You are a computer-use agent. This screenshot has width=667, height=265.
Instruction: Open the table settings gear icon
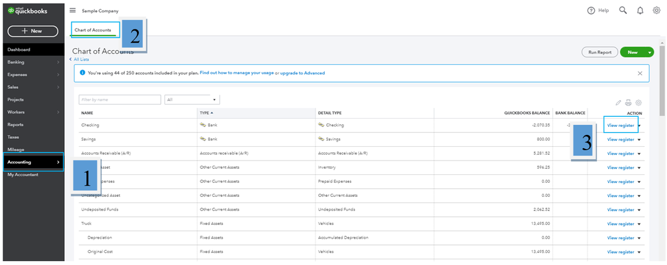pyautogui.click(x=638, y=103)
